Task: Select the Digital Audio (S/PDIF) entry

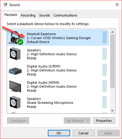Action: [58, 70]
